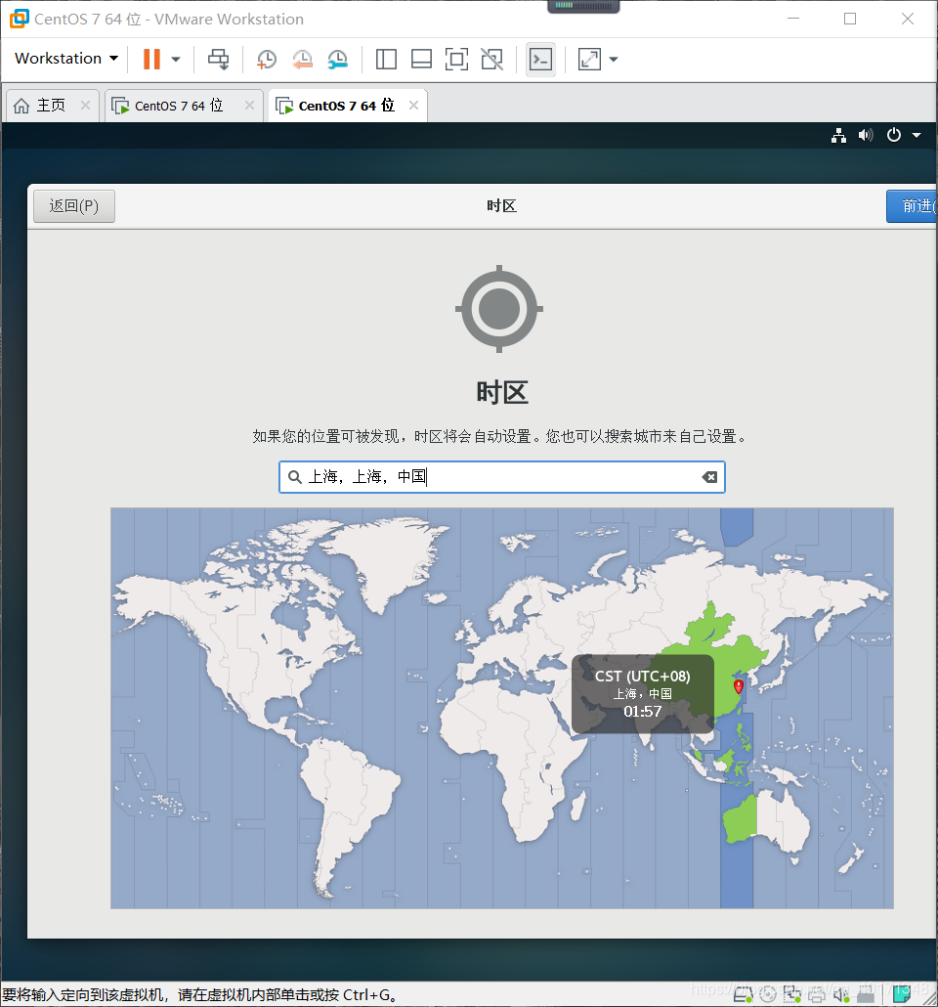Open the Workstation menu
This screenshot has width=938, height=1007.
tap(66, 59)
